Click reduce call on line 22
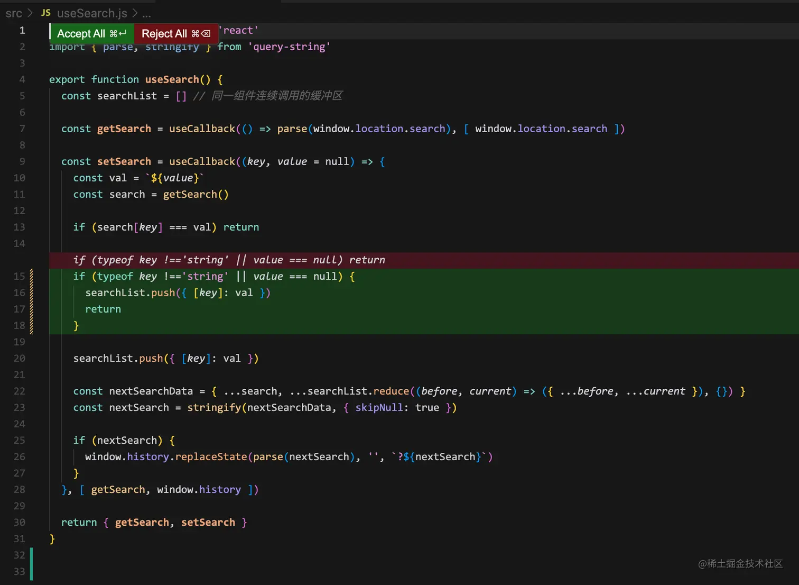Screen dimensions: 799x585 (391, 391)
